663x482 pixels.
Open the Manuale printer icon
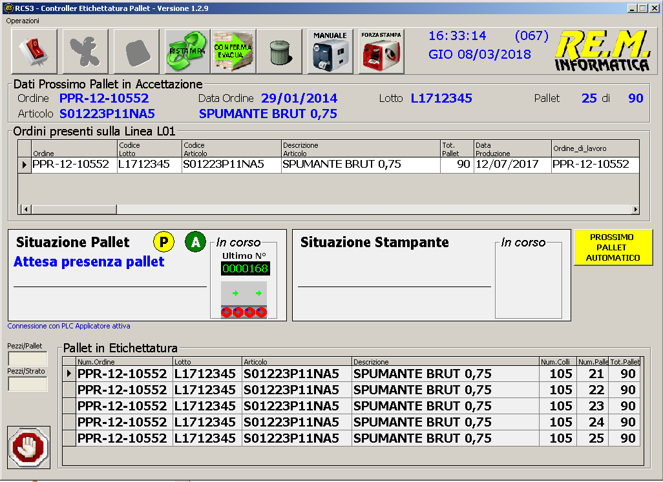(330, 52)
